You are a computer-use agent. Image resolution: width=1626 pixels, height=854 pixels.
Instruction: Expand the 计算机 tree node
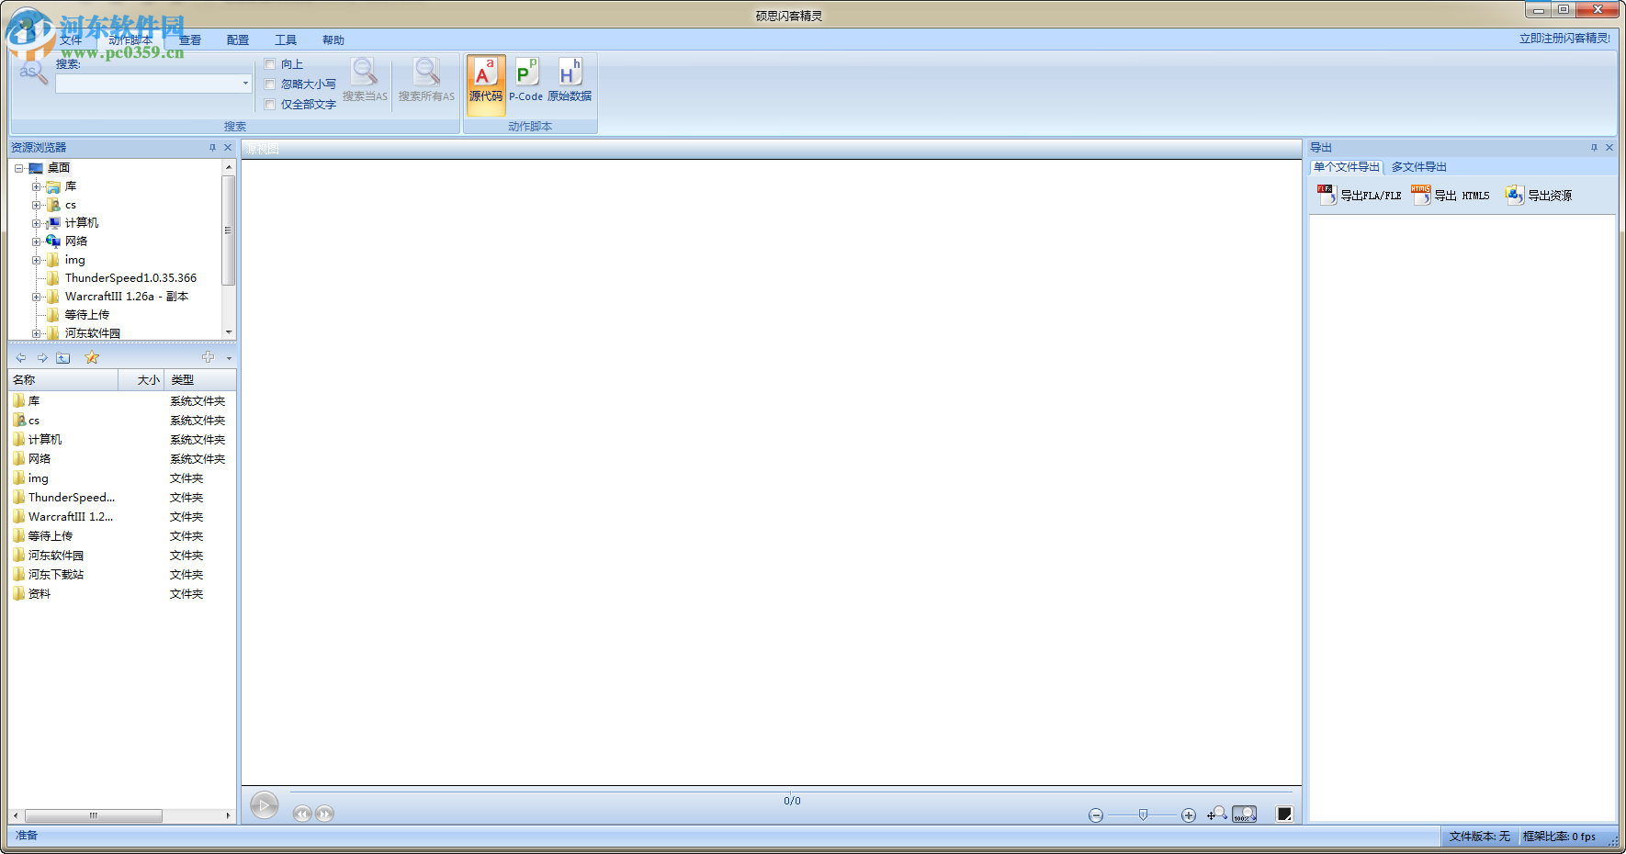click(37, 223)
